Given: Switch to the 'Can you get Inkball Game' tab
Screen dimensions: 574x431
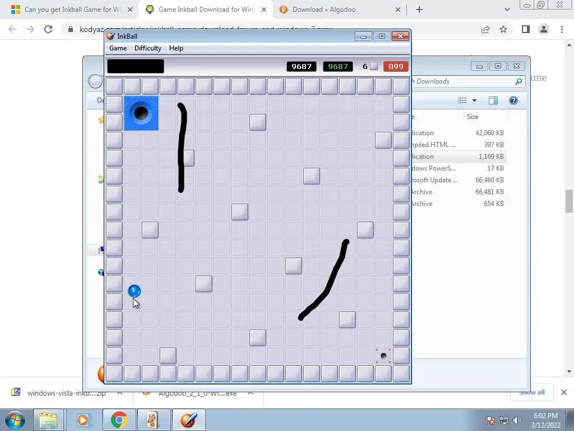Looking at the screenshot, I should point(72,10).
